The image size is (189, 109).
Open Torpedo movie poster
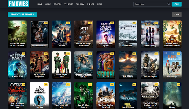[83, 65]
